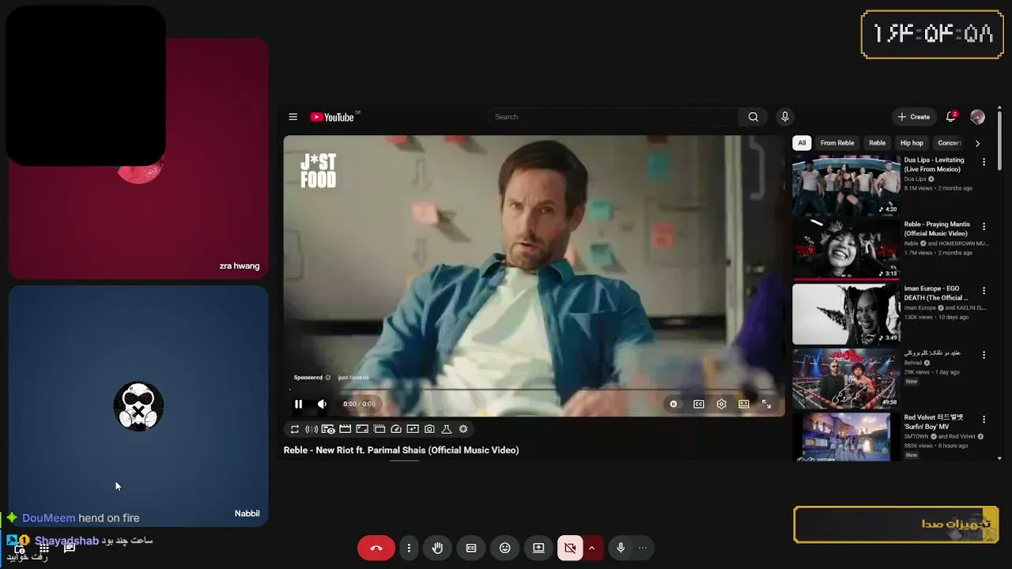Raise hand in the meeting
1012x569 pixels.
coord(437,548)
